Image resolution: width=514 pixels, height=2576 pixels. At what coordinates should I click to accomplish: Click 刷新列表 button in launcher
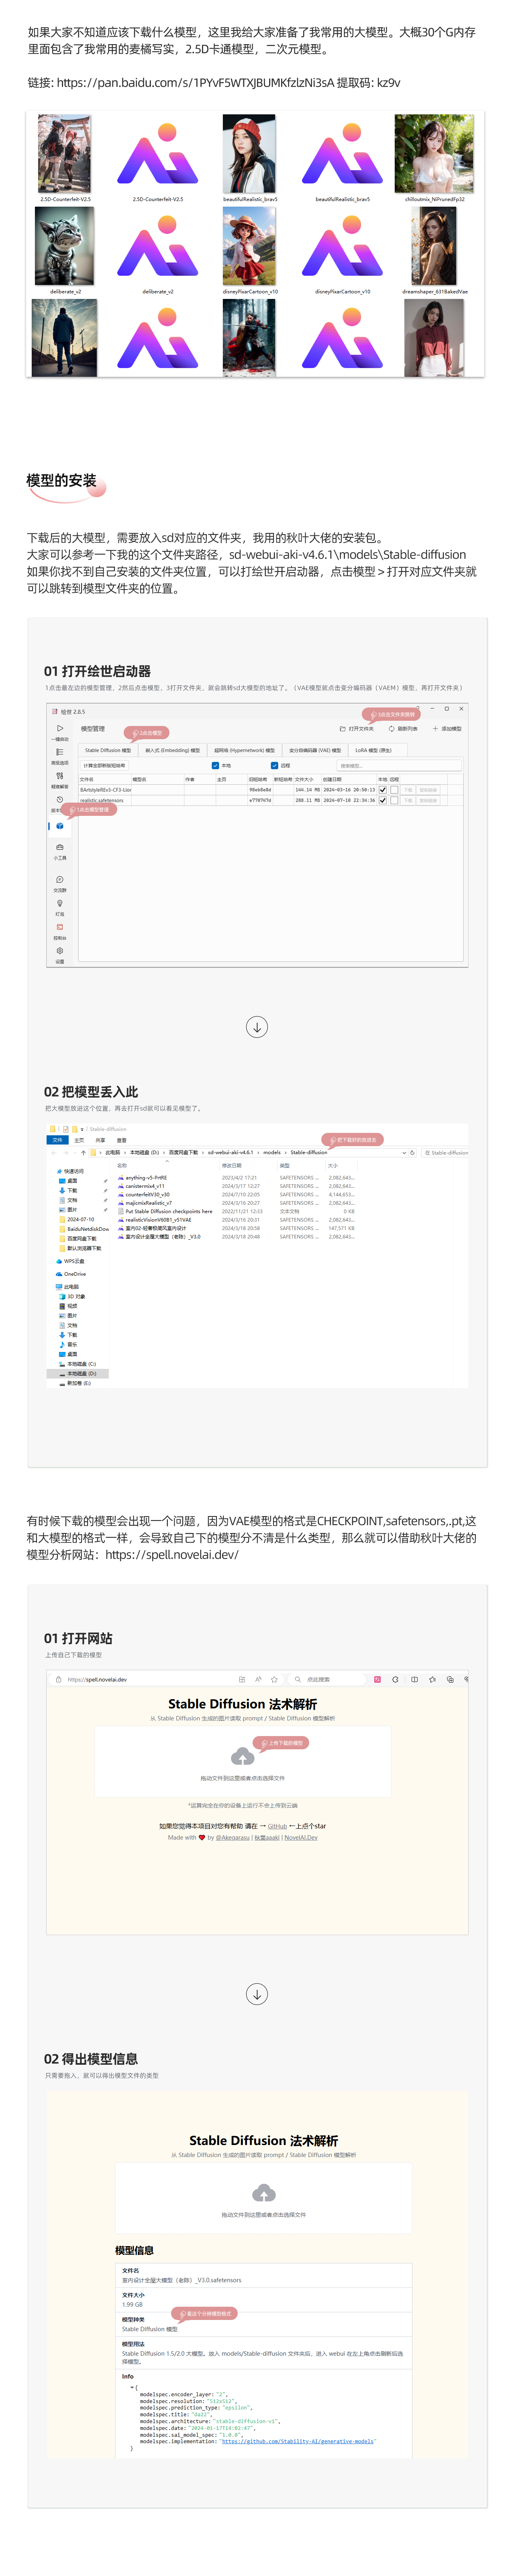coord(404,729)
